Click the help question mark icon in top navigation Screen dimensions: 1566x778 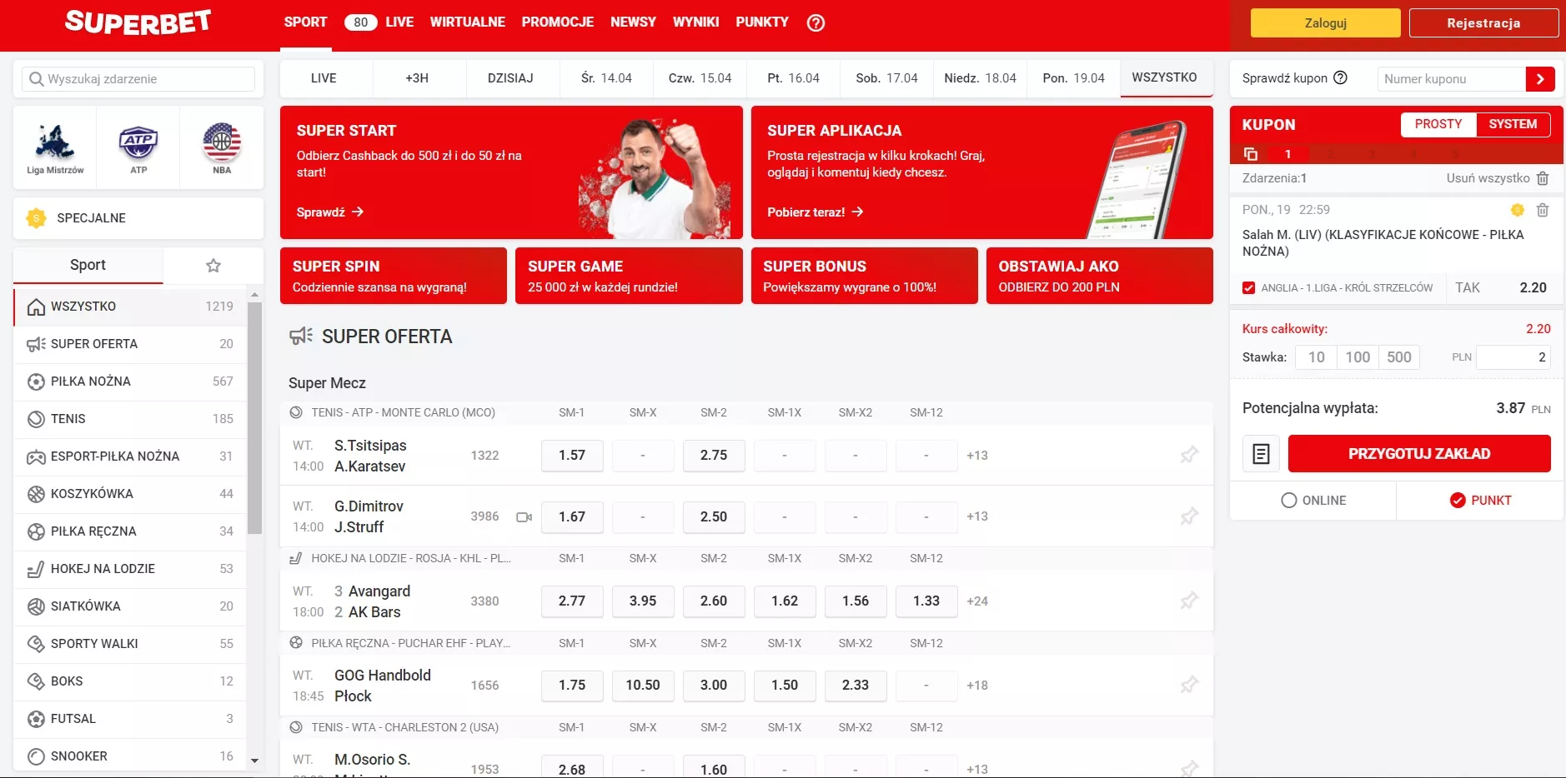(x=815, y=22)
